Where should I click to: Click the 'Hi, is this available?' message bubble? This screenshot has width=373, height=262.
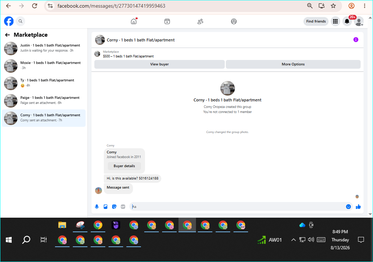tap(133, 178)
